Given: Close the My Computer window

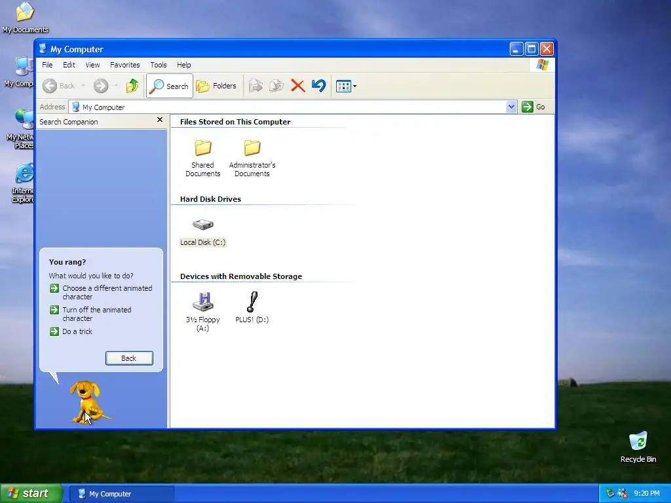Looking at the screenshot, I should click(546, 48).
